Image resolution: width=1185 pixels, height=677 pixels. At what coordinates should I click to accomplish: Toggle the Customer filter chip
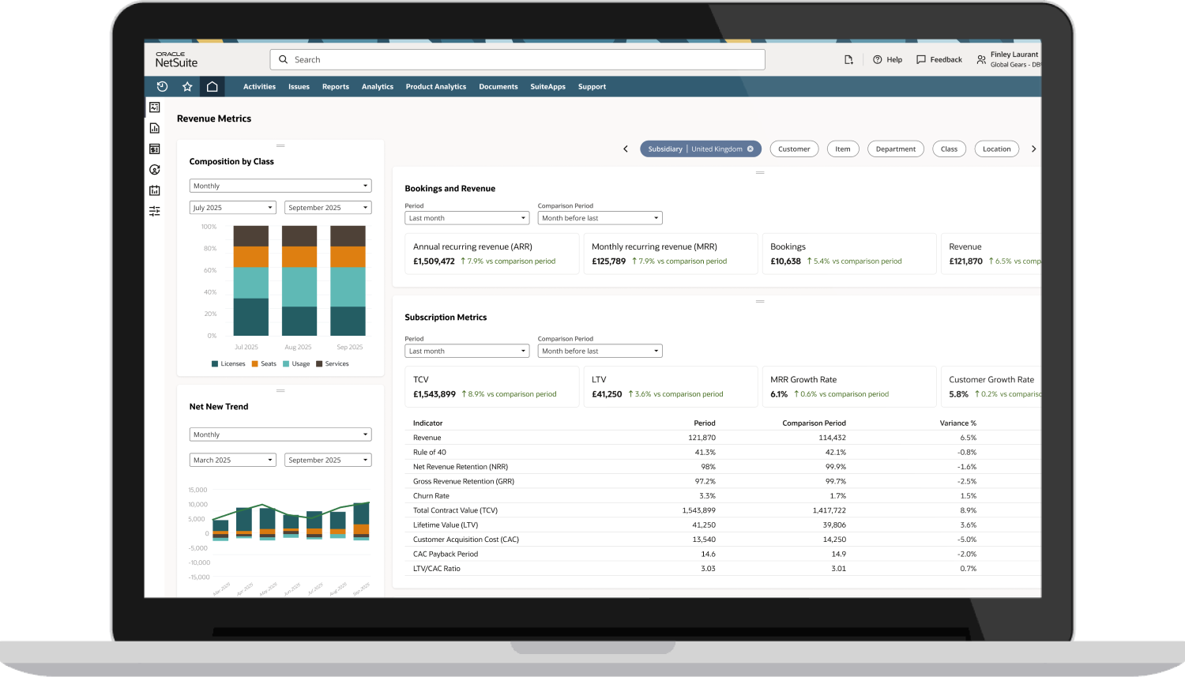pos(794,149)
